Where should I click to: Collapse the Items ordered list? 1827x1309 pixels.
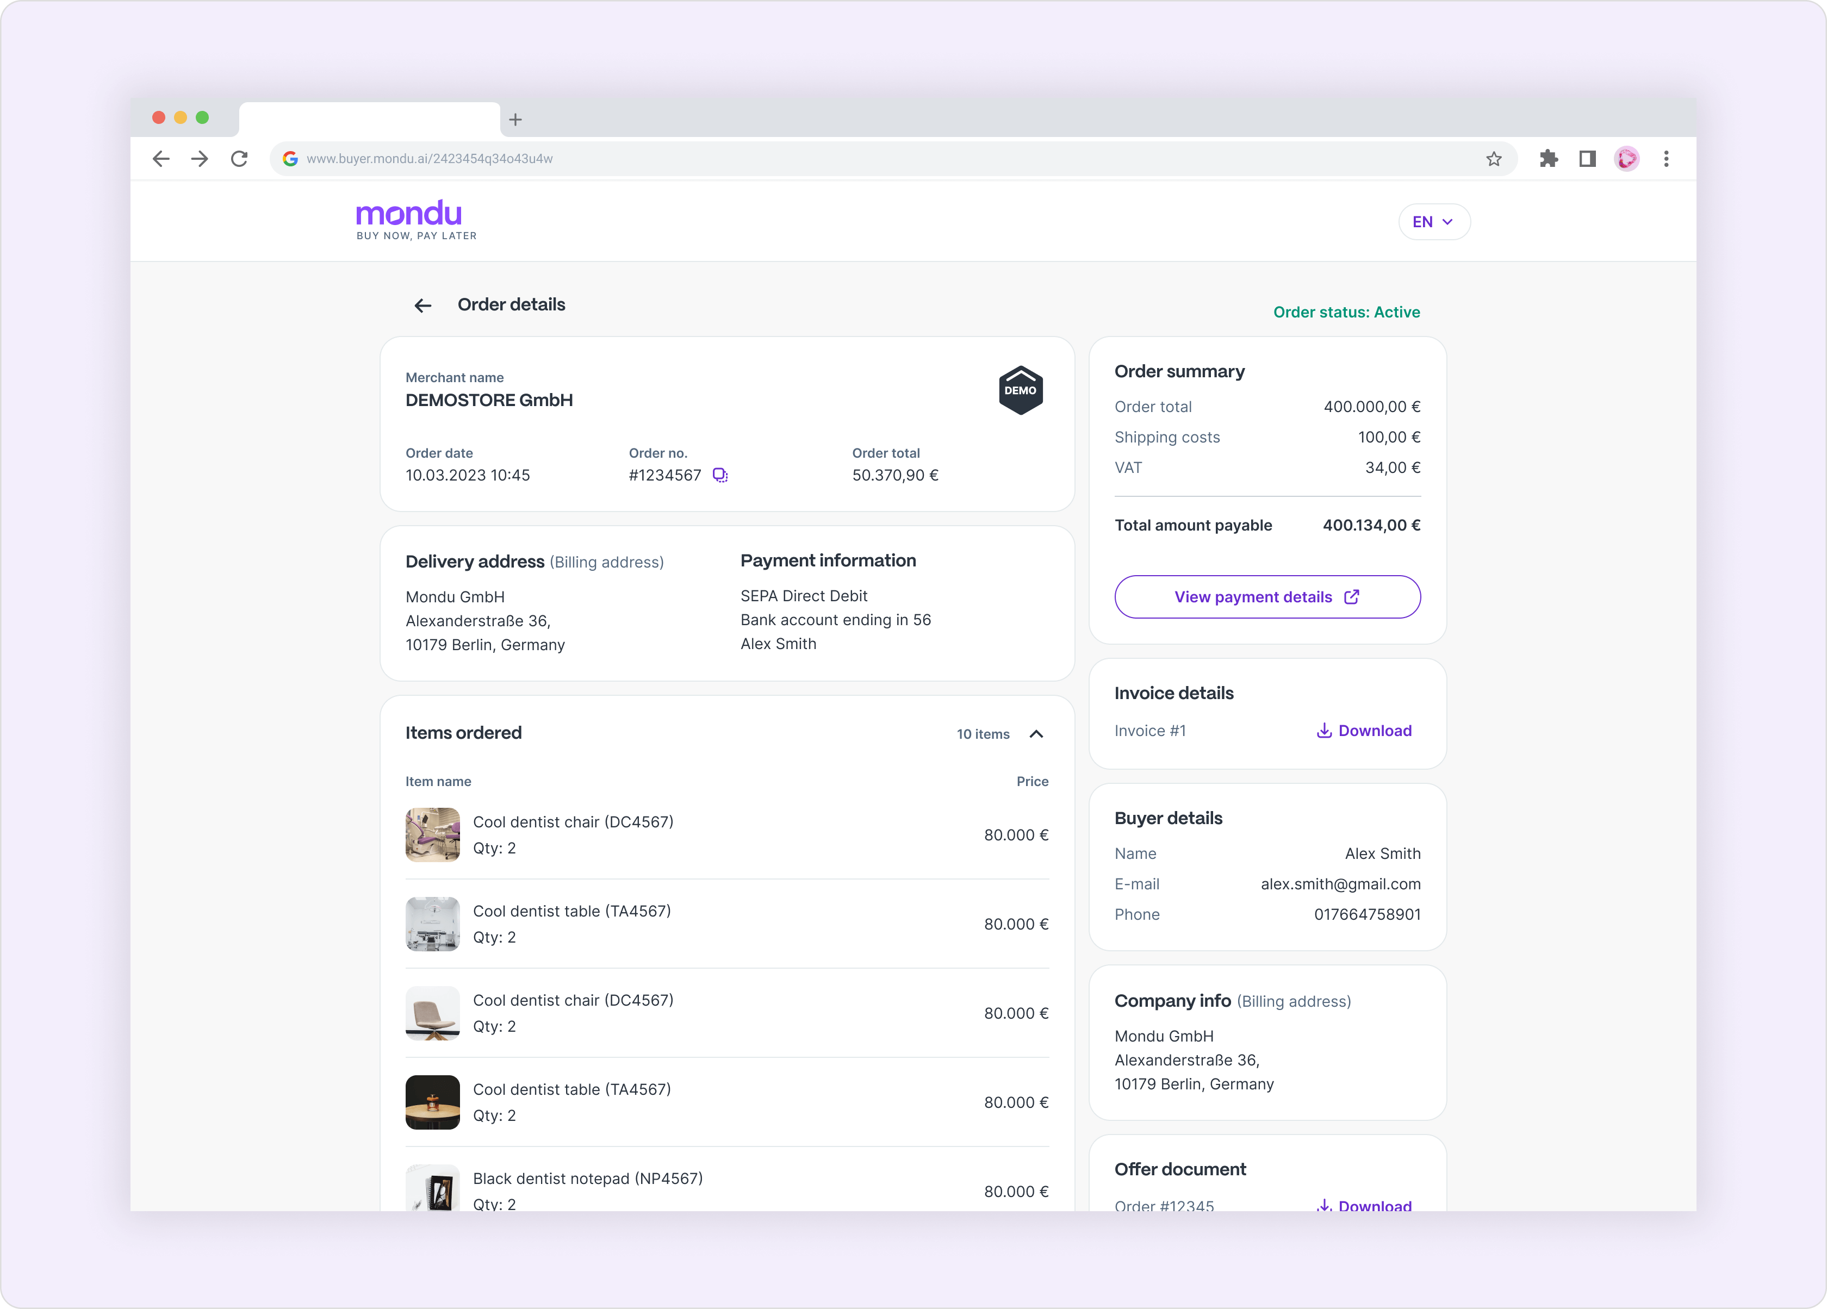(1036, 734)
